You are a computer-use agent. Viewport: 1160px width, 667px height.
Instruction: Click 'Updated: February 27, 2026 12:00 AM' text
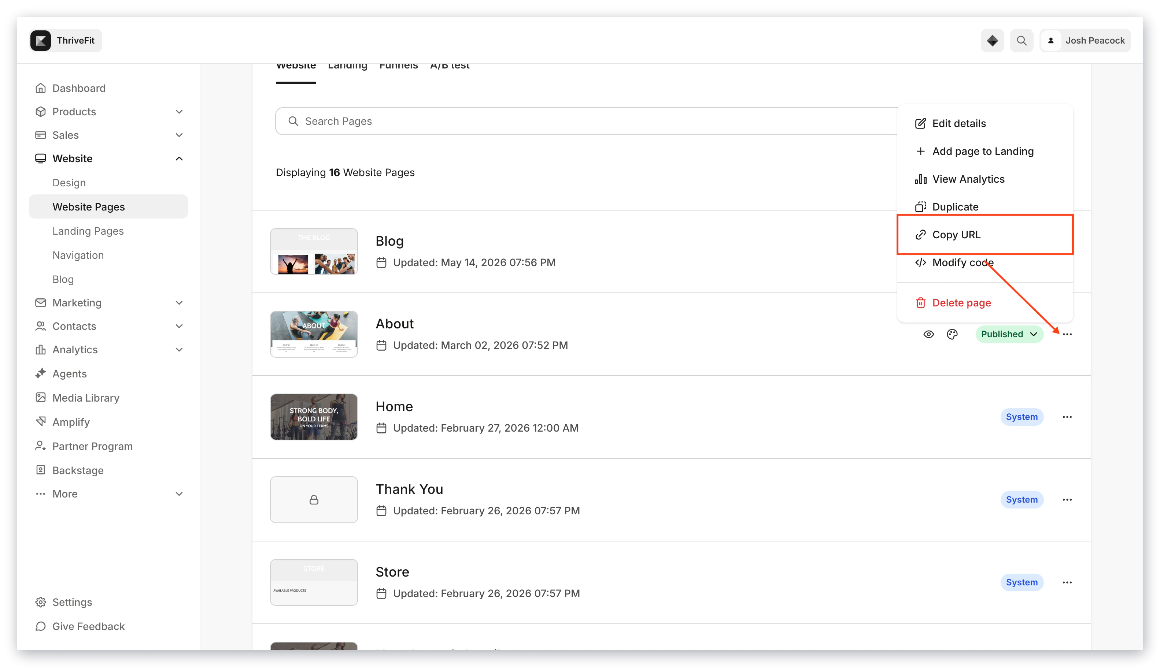coord(485,428)
